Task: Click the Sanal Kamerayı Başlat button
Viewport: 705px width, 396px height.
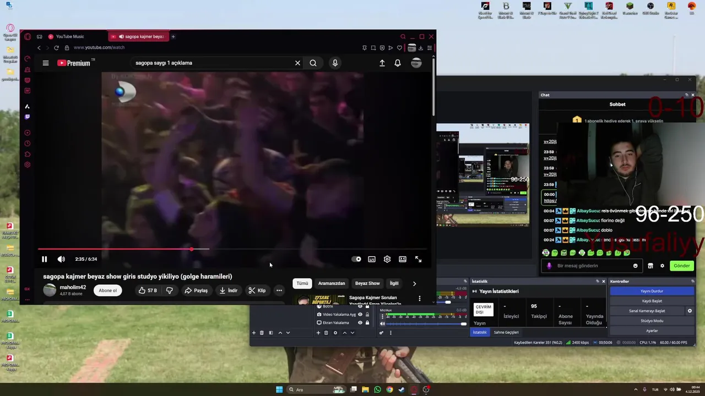Action: 647,311
